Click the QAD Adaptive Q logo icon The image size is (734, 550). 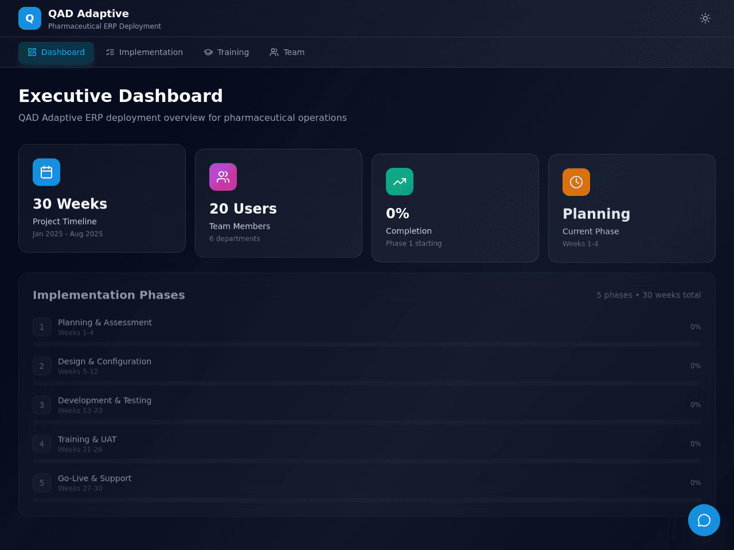pyautogui.click(x=30, y=18)
